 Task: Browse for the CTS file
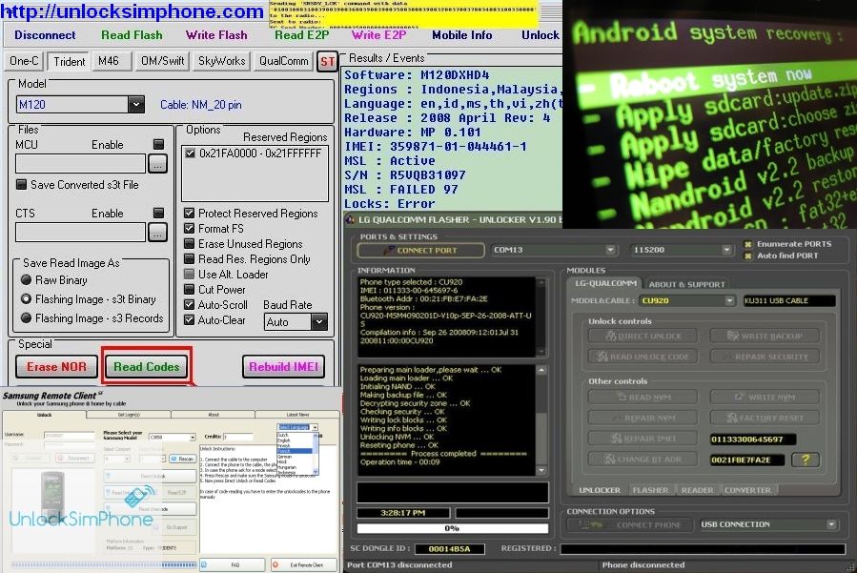coord(157,233)
